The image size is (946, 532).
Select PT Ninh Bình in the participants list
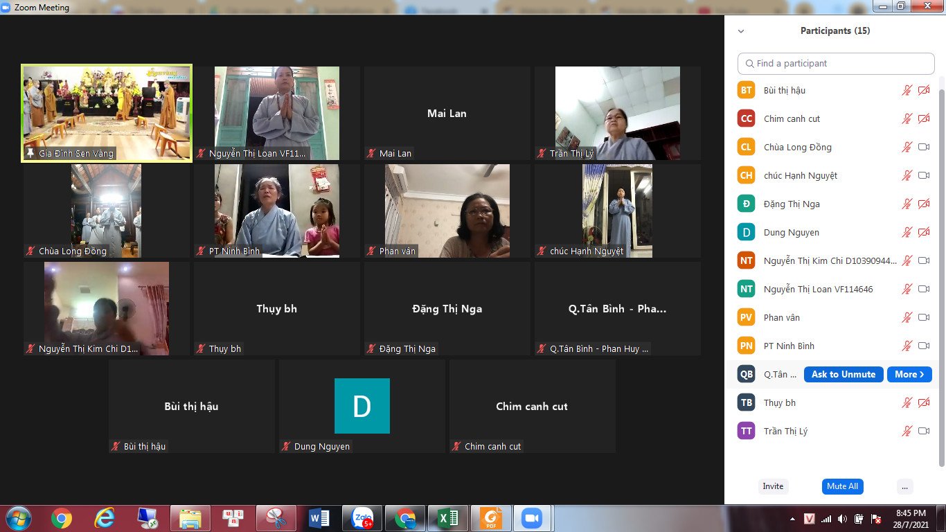coord(789,346)
